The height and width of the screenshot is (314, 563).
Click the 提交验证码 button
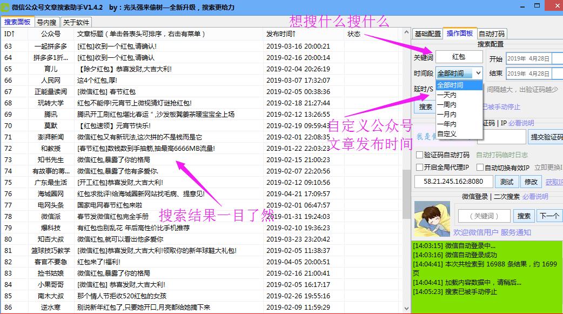tap(546, 137)
